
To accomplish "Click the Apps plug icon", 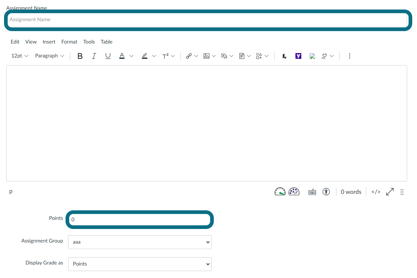I will click(324, 56).
